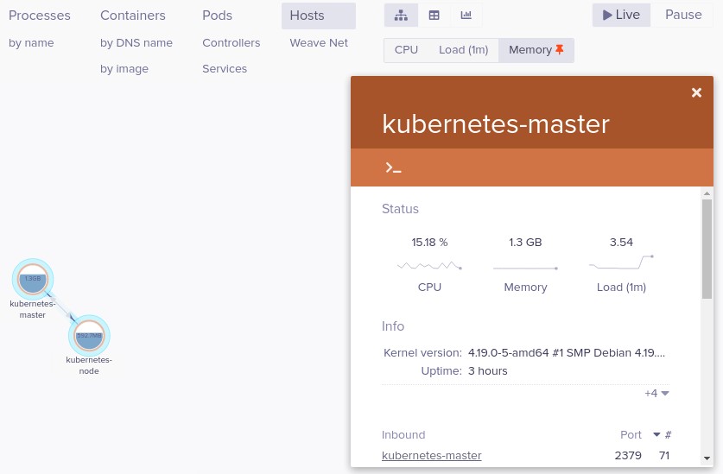Click the CPU sparkline in Status

429,266
